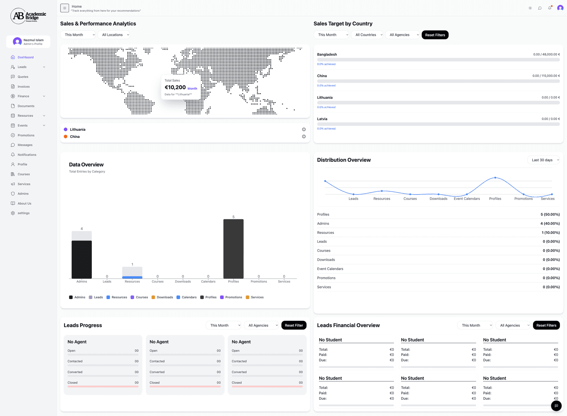Click the Nazmul Islam profile card
The width and height of the screenshot is (567, 416).
(x=28, y=42)
